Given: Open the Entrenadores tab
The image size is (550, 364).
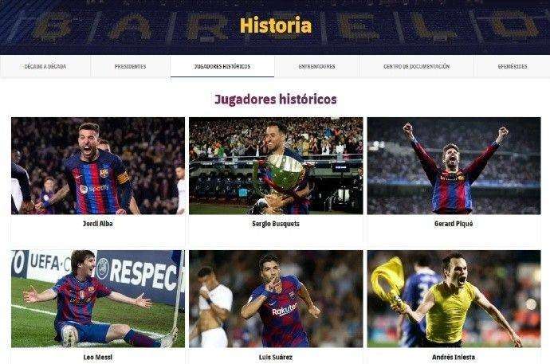Looking at the screenshot, I should pos(316,66).
